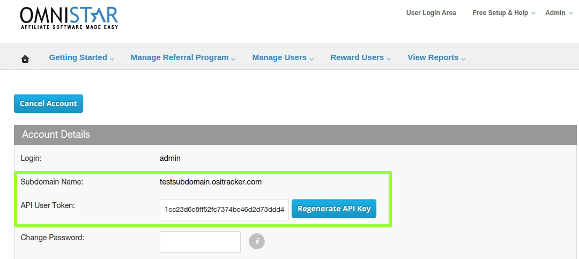Open the Manage Referral Program menu
This screenshot has width=579, height=259.
tap(180, 57)
